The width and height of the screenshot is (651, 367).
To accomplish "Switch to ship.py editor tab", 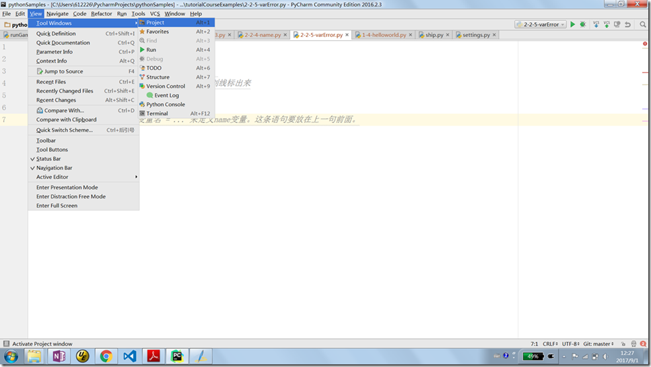I will pos(434,35).
